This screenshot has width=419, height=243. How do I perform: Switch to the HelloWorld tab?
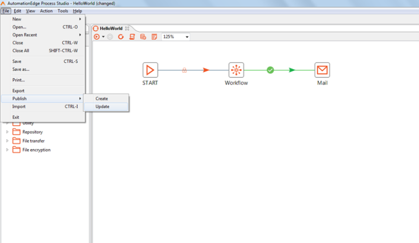111,28
